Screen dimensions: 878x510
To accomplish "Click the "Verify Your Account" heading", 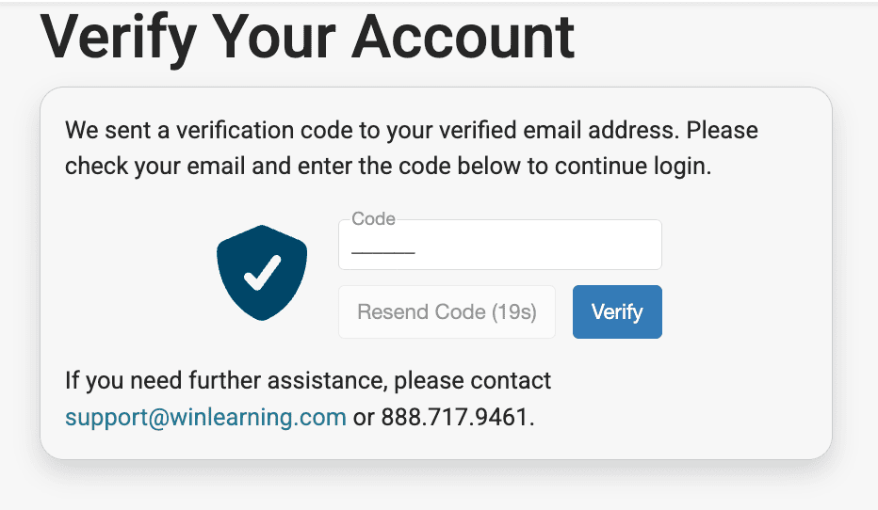I will (307, 36).
